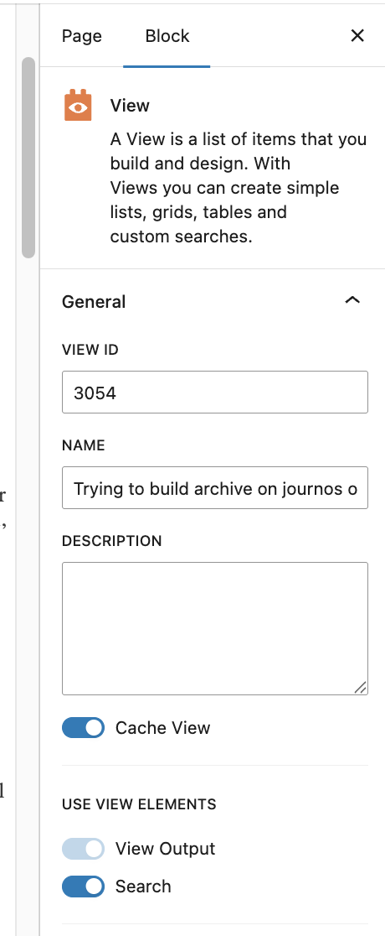Click the Cache View label text
Screen dimensions: 385x936
(162, 728)
